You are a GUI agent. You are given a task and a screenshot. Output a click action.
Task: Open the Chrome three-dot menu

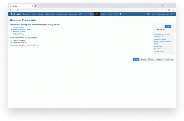click(x=173, y=10)
